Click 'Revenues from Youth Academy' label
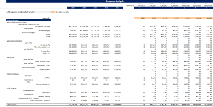Image resolution: width=213 pixels, height=107 pixels. pyautogui.click(x=28, y=98)
